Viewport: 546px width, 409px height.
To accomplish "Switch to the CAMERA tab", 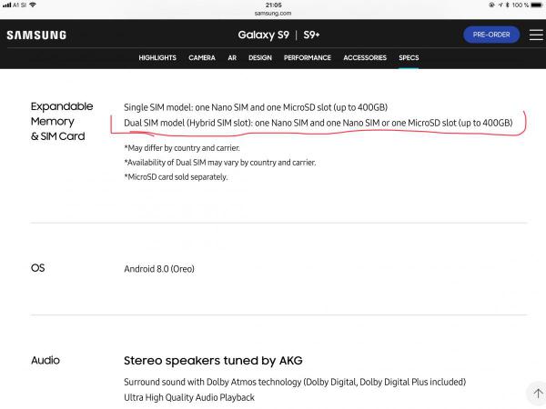I will point(201,58).
